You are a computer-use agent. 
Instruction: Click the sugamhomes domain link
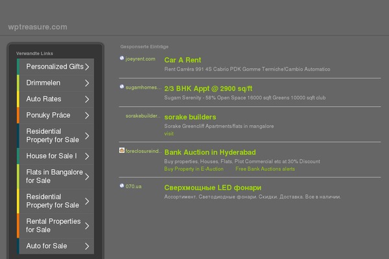tap(143, 87)
